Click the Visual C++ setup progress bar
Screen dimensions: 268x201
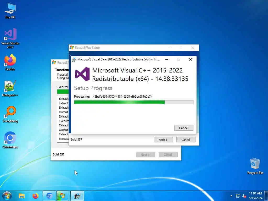pos(134,102)
